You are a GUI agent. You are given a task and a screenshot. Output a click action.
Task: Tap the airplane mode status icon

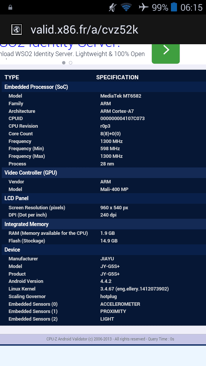pyautogui.click(x=143, y=8)
